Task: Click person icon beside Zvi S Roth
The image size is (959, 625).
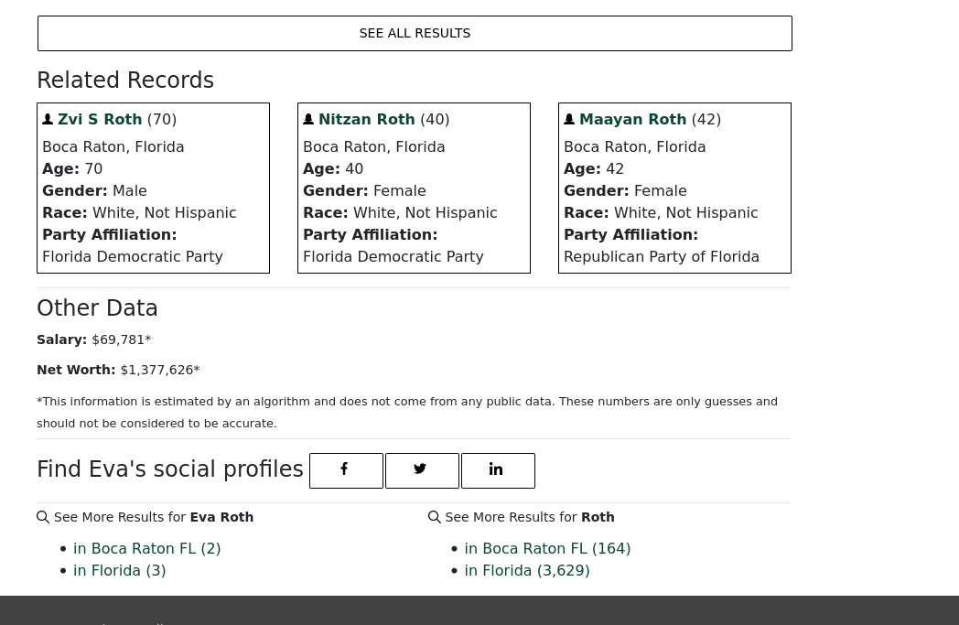Action: [48, 119]
